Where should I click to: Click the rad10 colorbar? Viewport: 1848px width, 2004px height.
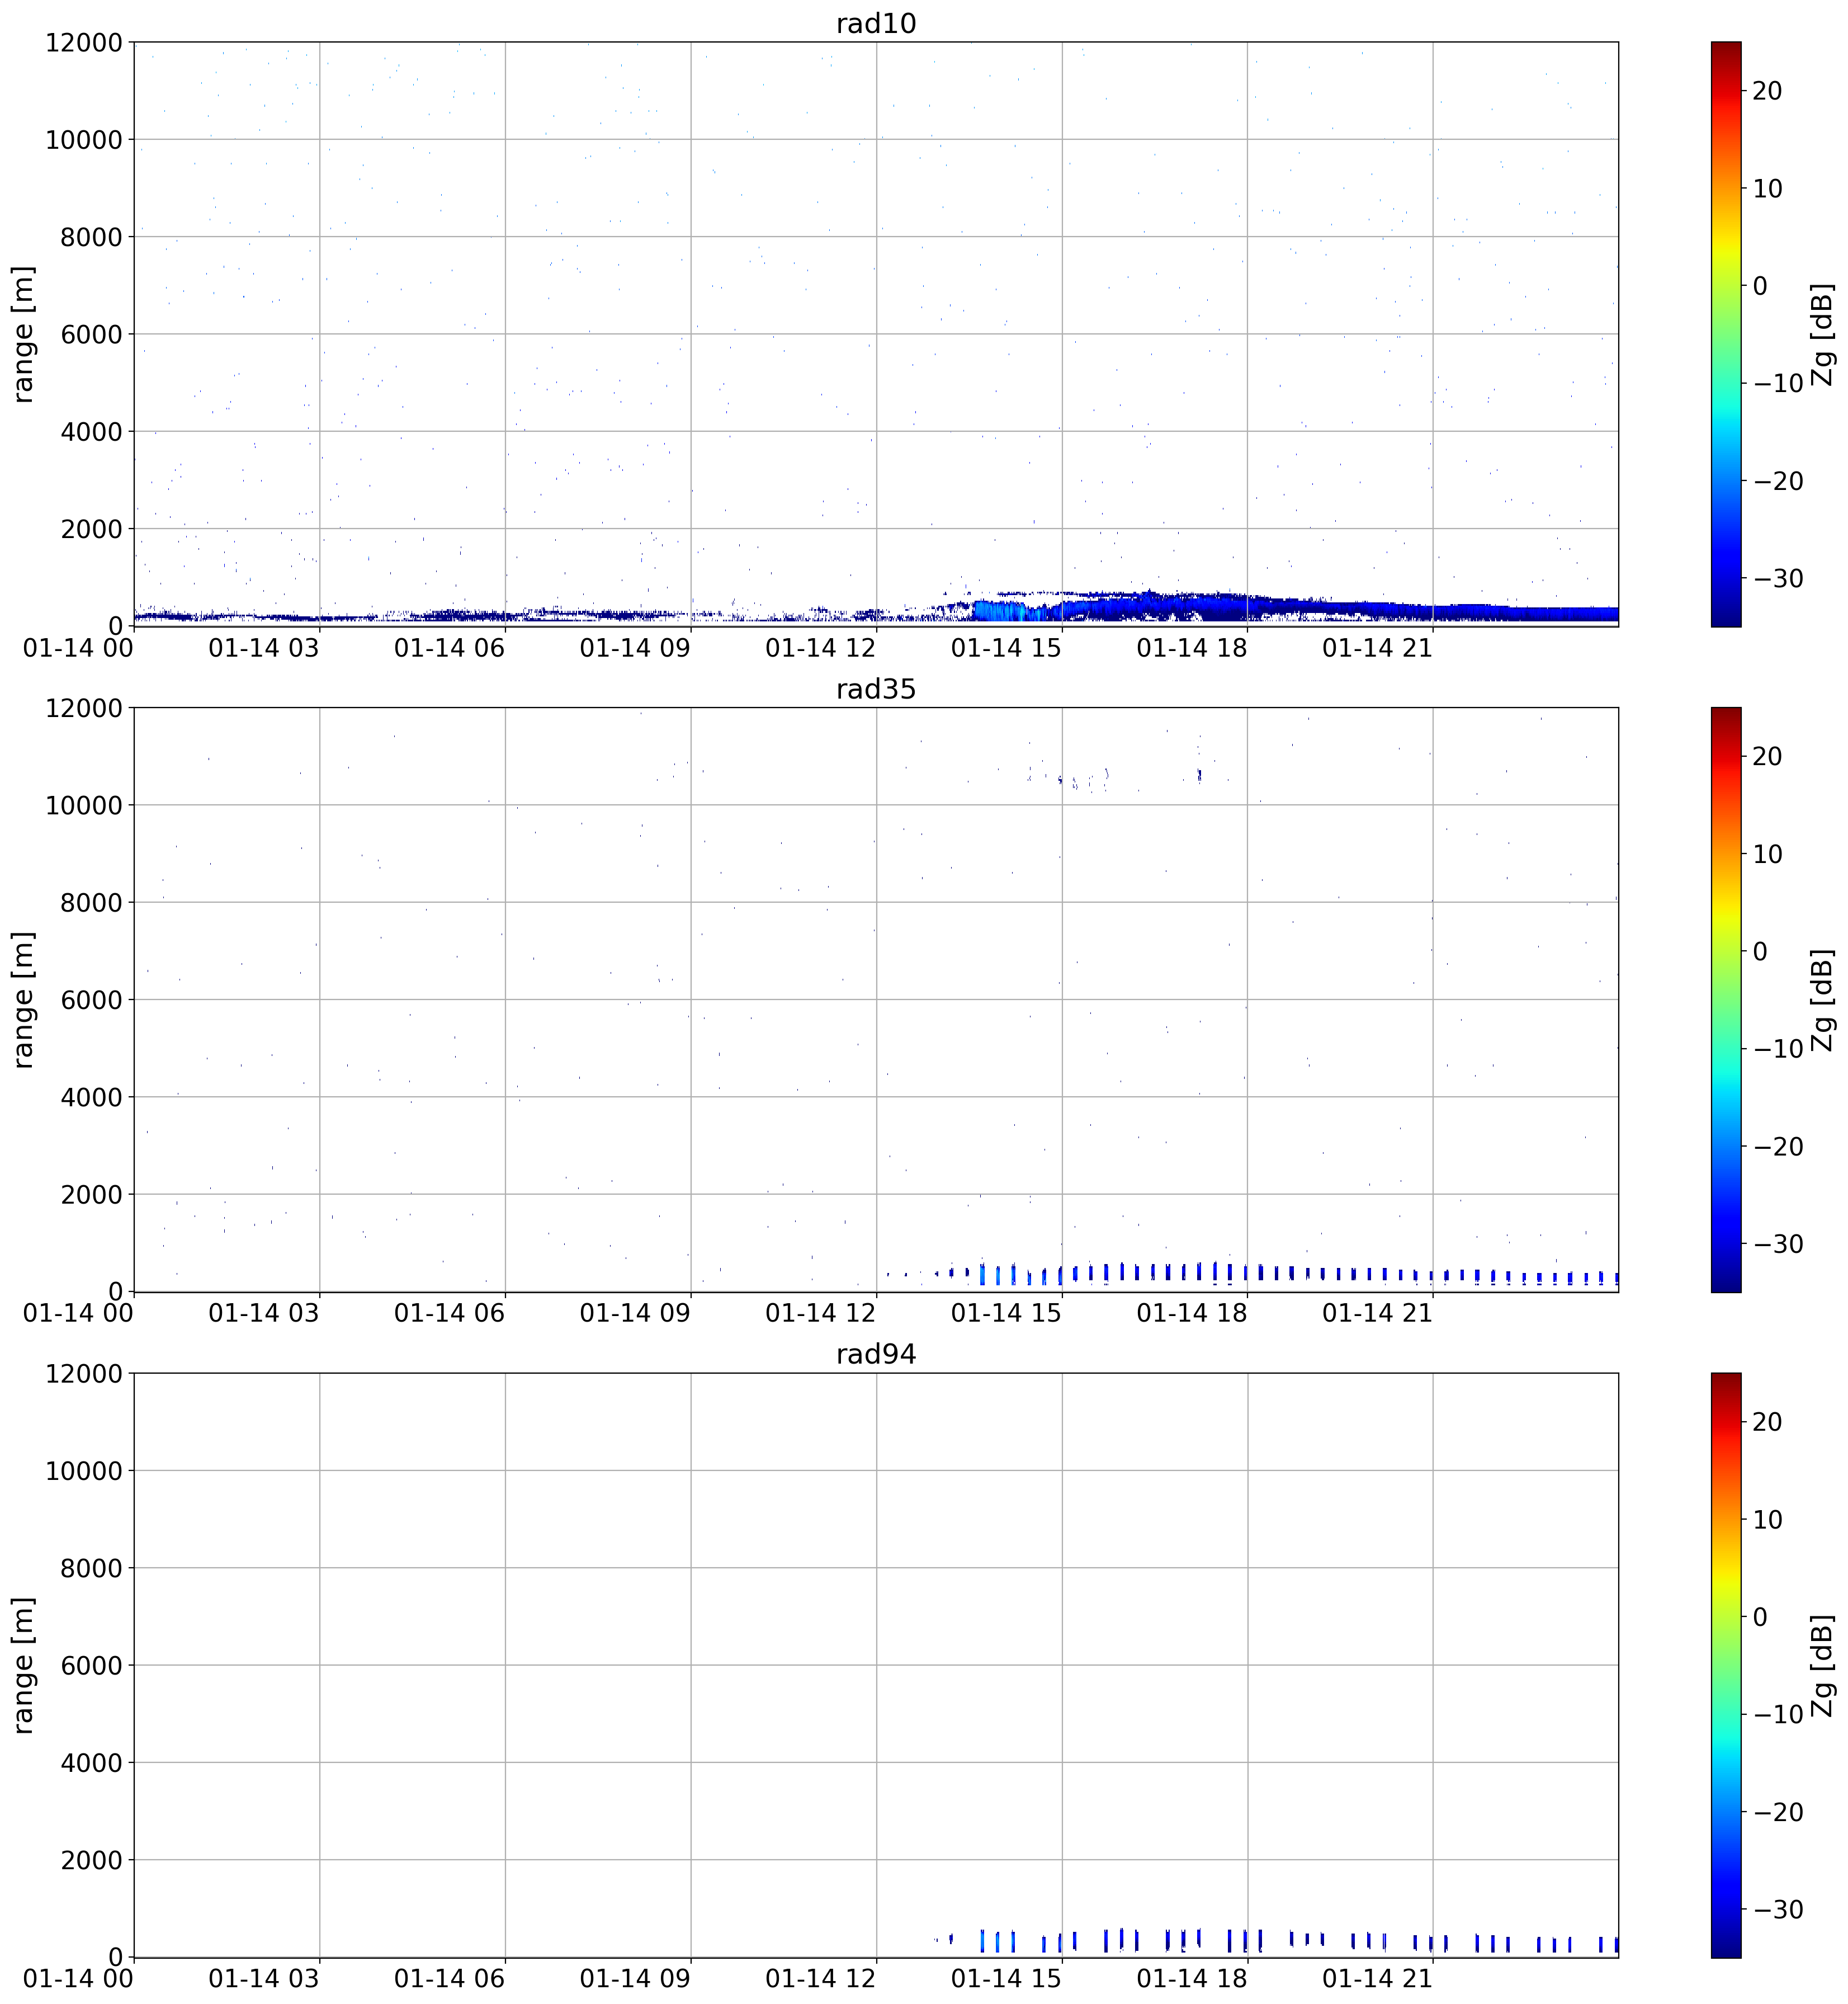click(1726, 334)
